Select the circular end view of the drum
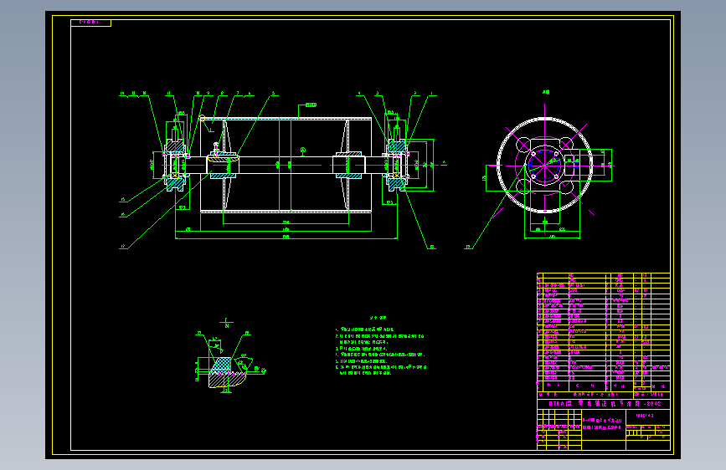Viewport: 726px width, 470px height. 545,165
